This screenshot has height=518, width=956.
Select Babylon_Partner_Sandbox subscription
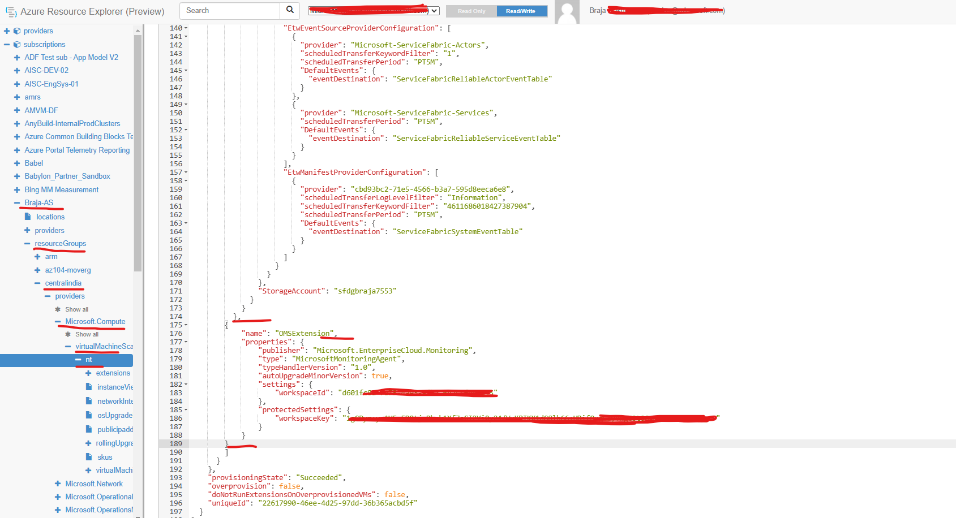click(x=67, y=176)
